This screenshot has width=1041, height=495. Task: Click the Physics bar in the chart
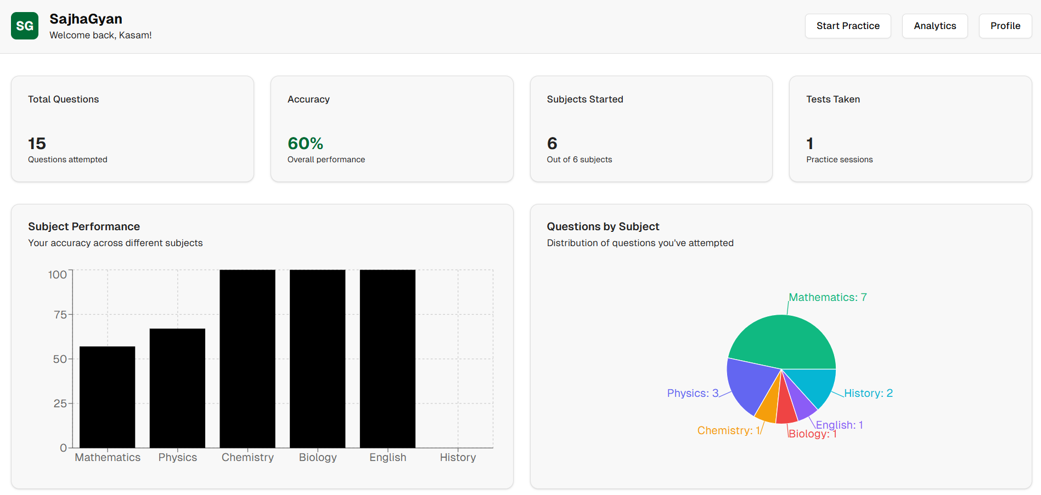coord(177,388)
